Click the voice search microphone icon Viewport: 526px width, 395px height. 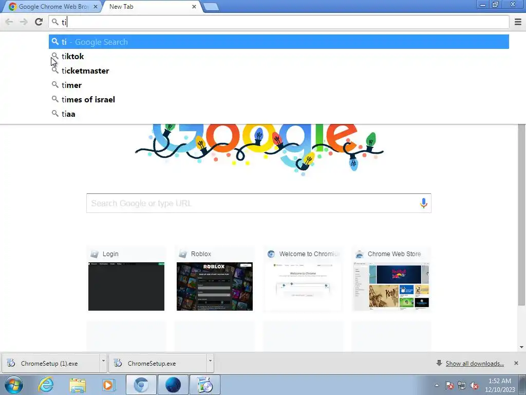click(x=423, y=203)
